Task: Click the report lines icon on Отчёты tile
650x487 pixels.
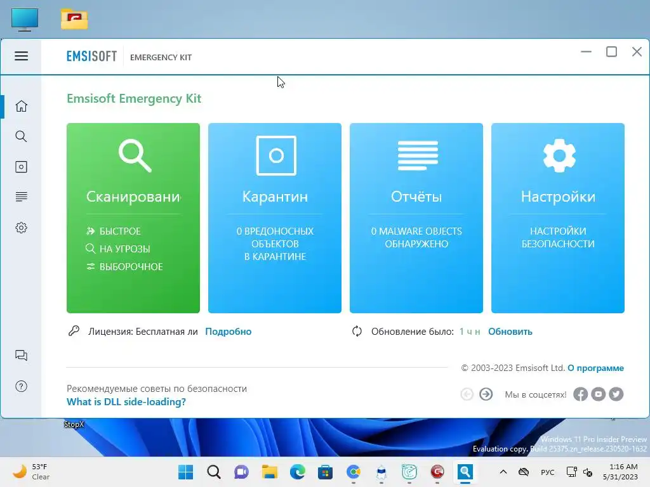Action: pos(418,155)
